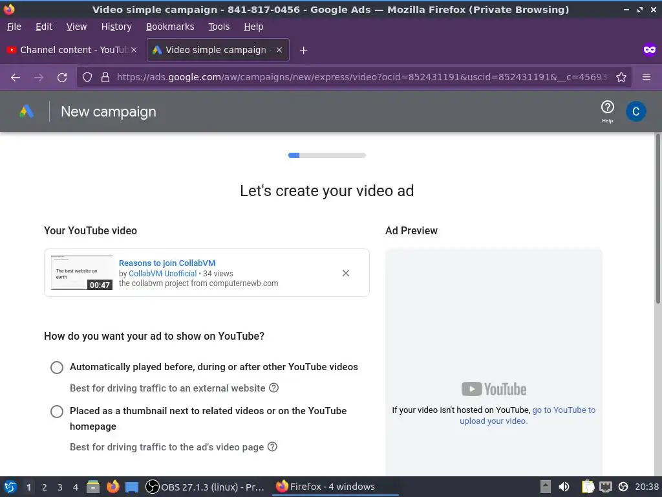Viewport: 662px width, 497px height.
Task: Open the clipboard icon in system tray
Action: pyautogui.click(x=588, y=487)
